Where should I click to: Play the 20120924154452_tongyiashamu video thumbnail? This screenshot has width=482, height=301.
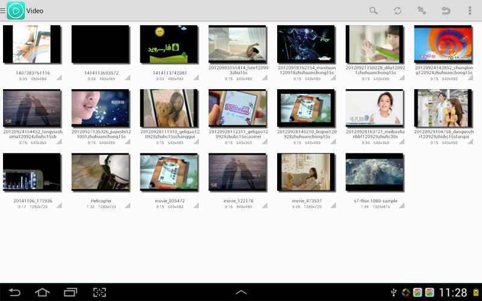pos(32,108)
